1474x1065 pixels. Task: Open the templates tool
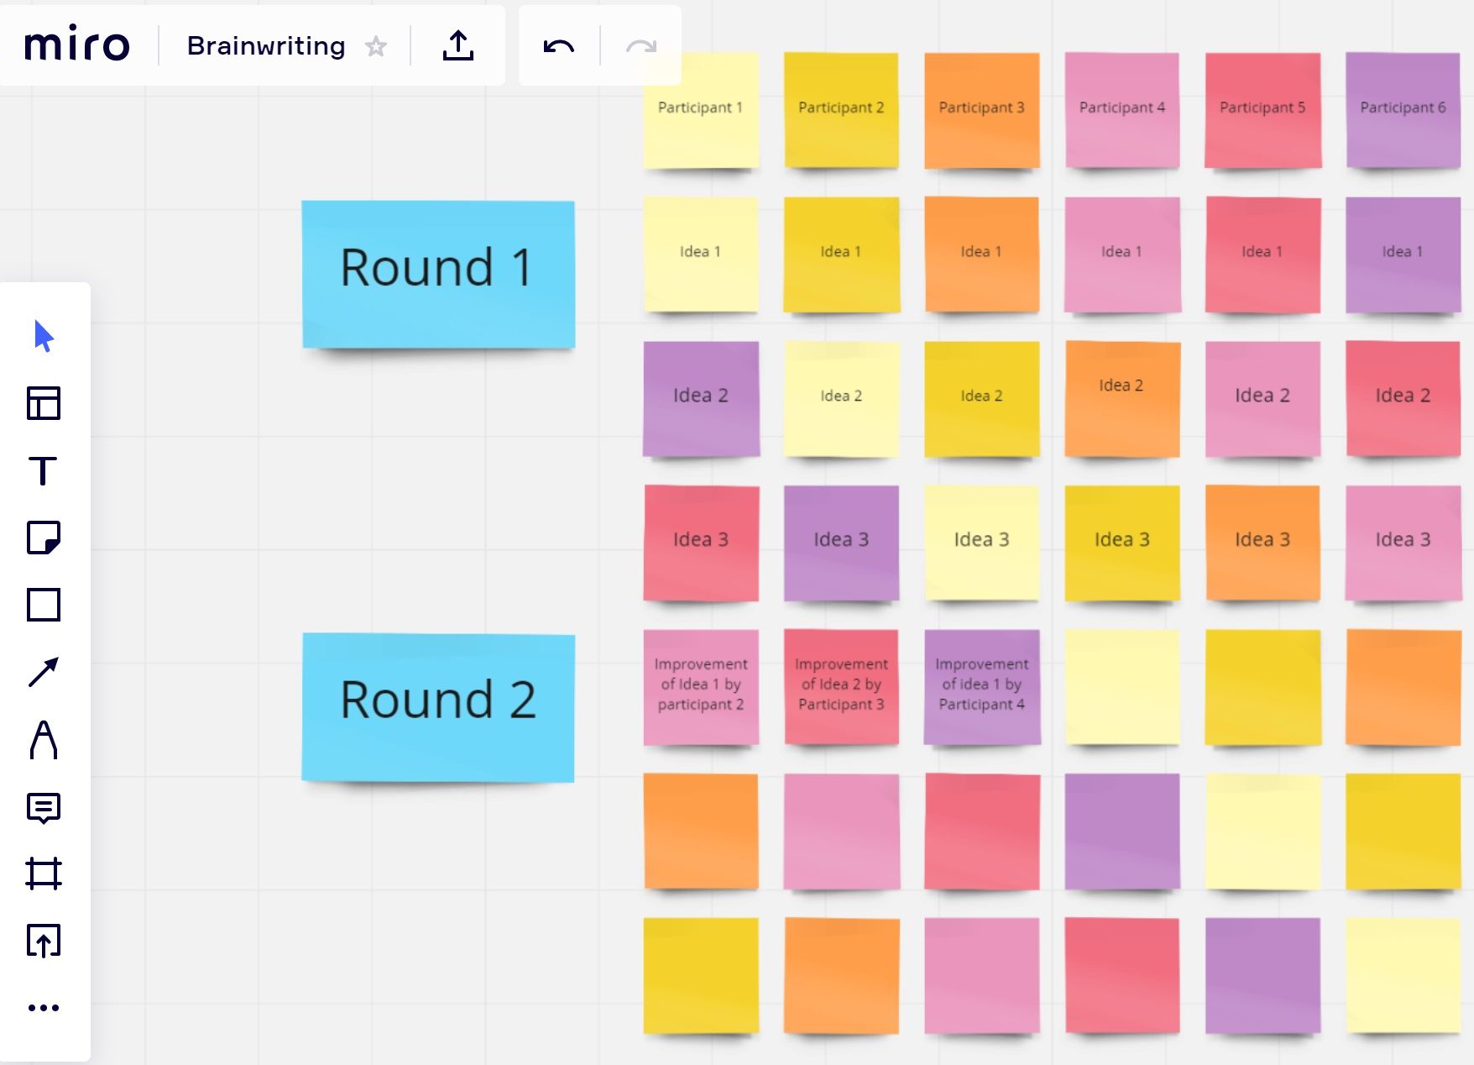(44, 403)
